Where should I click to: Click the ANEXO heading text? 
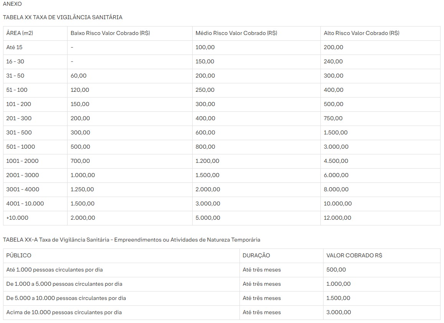[x=12, y=4]
